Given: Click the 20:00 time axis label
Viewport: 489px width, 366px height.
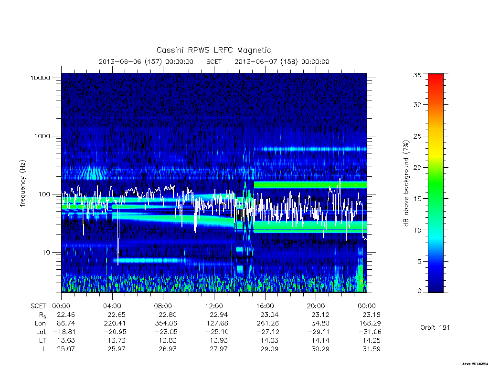Looking at the screenshot, I should click(316, 306).
